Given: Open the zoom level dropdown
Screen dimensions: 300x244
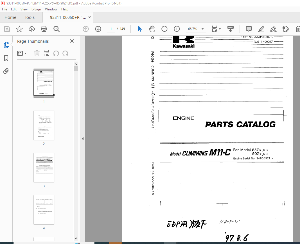Looking at the screenshot, I should 203,29.
